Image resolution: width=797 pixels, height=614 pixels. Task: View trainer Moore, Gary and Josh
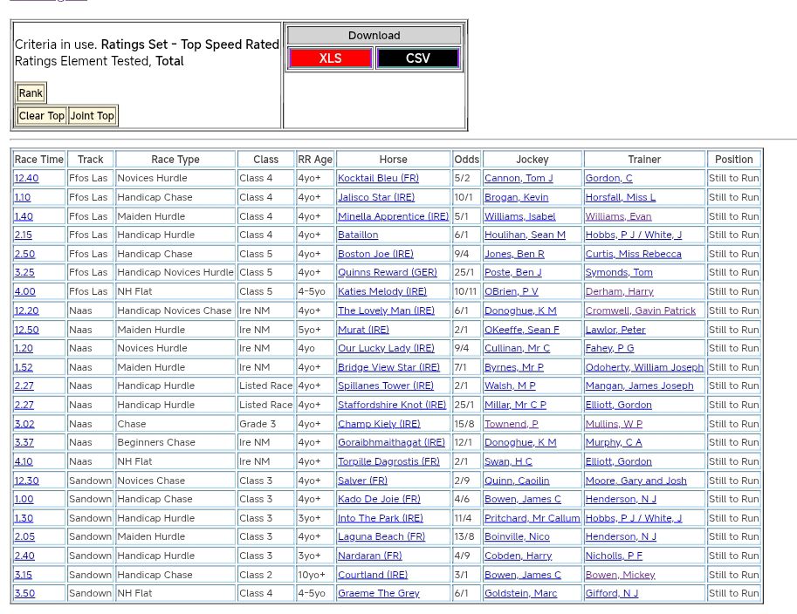(x=636, y=481)
